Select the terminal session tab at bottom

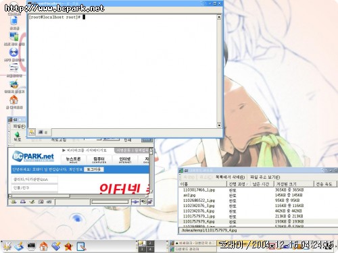(43, 132)
